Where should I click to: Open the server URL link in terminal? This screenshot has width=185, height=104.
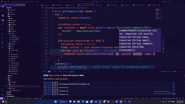point(73,75)
